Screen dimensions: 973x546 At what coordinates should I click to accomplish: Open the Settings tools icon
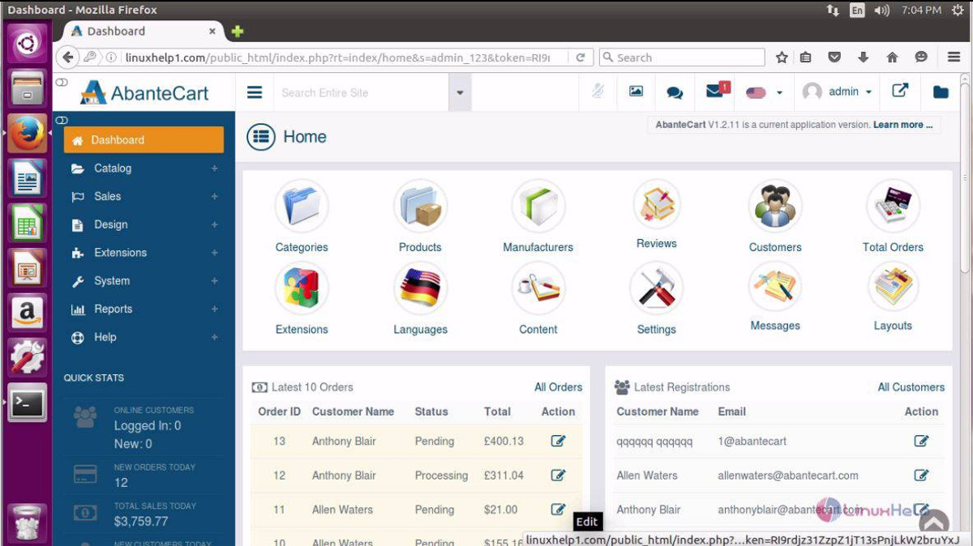point(657,289)
